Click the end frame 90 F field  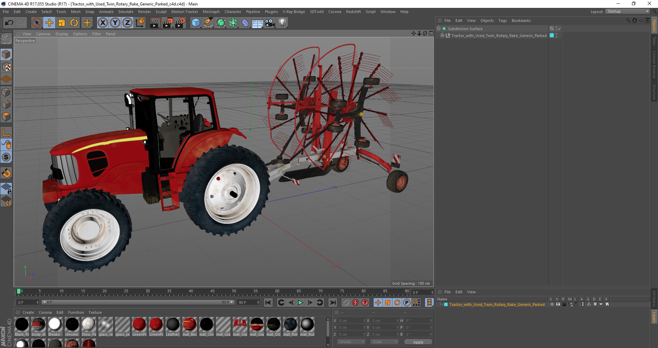249,302
